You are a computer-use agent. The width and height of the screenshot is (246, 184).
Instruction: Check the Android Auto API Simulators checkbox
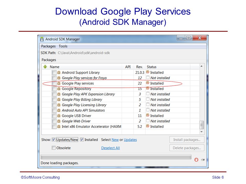(54, 110)
